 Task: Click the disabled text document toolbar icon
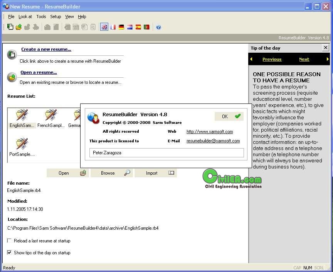point(93,27)
